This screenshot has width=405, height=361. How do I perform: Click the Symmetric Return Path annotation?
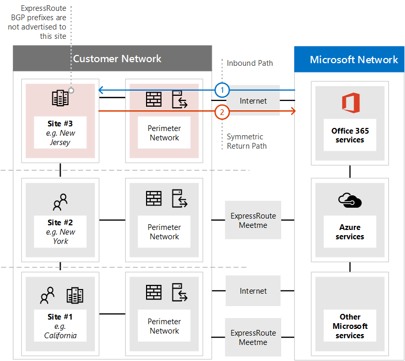pyautogui.click(x=247, y=141)
